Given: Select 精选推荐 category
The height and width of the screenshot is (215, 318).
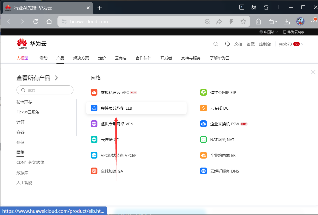Looking at the screenshot, I should pyautogui.click(x=24, y=102).
